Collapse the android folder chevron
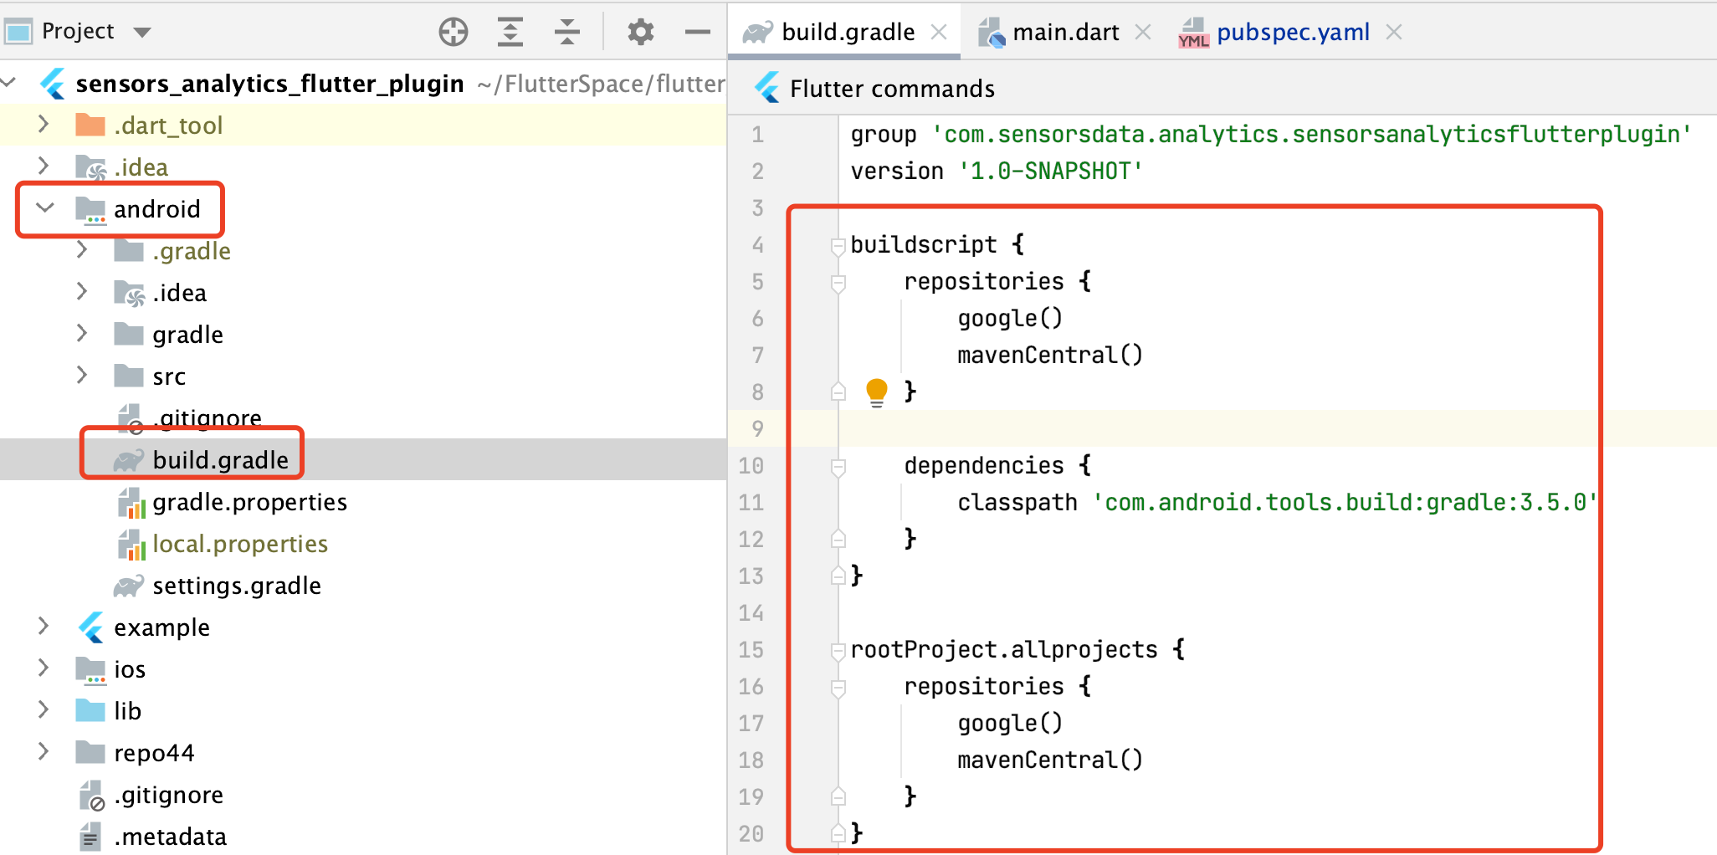The height and width of the screenshot is (855, 1717). click(x=44, y=208)
